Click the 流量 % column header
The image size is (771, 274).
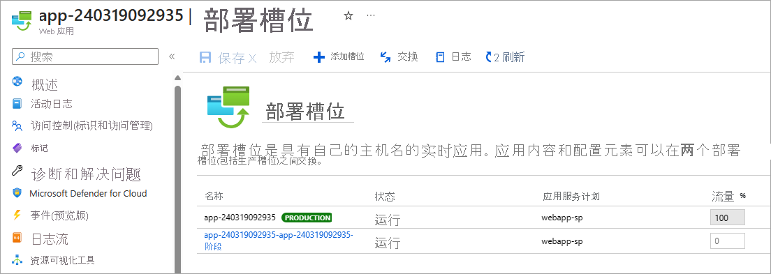point(728,197)
